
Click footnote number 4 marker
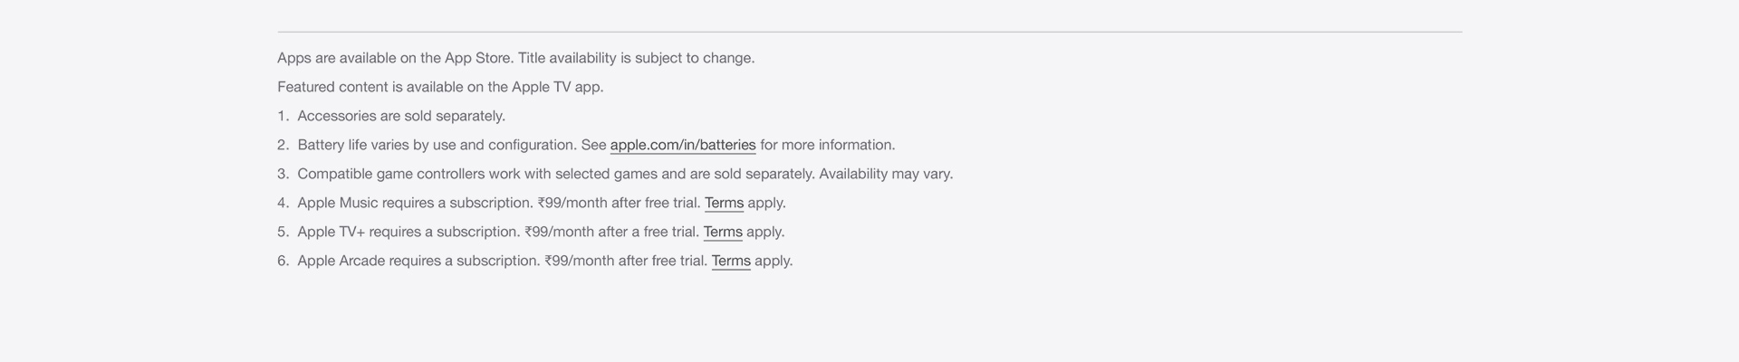(x=283, y=203)
